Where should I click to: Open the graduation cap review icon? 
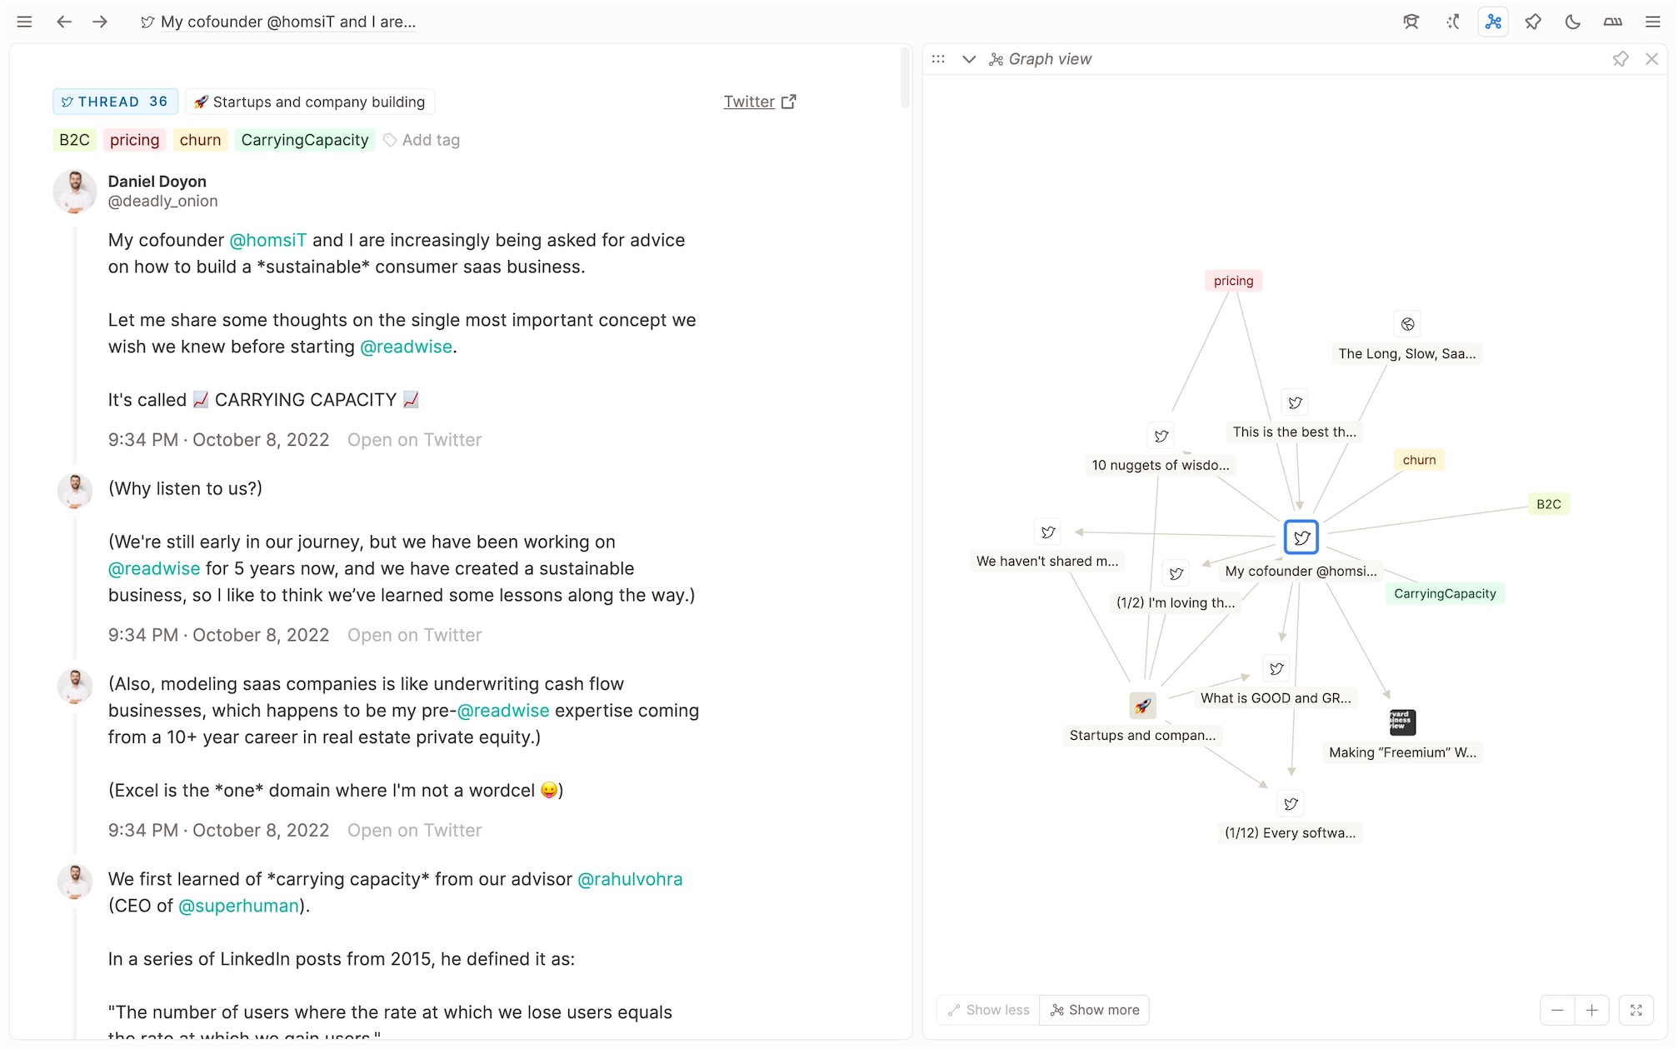coord(1411,22)
